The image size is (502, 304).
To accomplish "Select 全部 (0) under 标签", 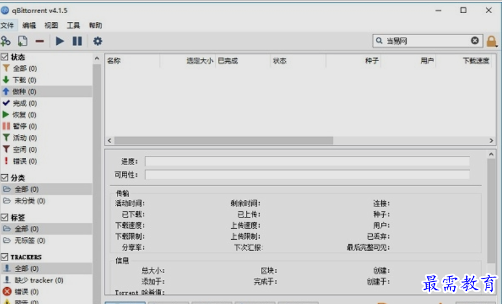I will (x=46, y=229).
